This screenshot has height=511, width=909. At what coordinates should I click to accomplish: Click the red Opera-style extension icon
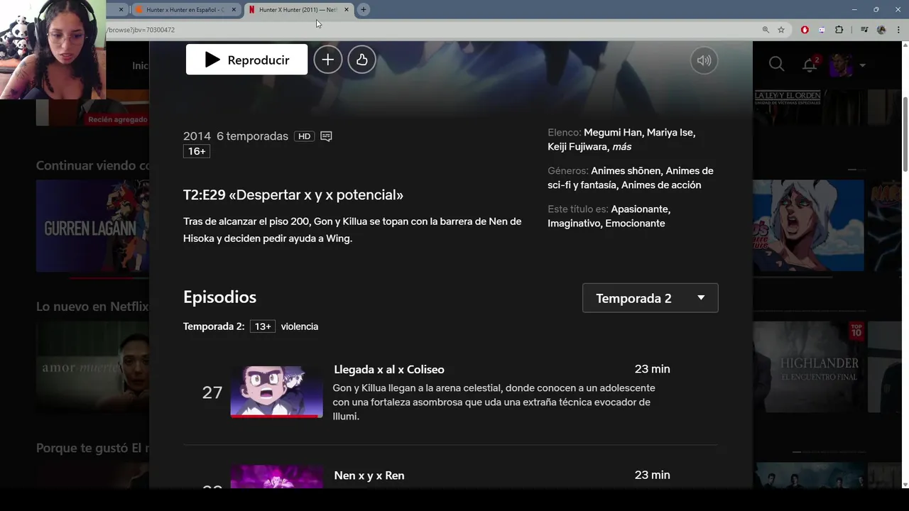(805, 30)
